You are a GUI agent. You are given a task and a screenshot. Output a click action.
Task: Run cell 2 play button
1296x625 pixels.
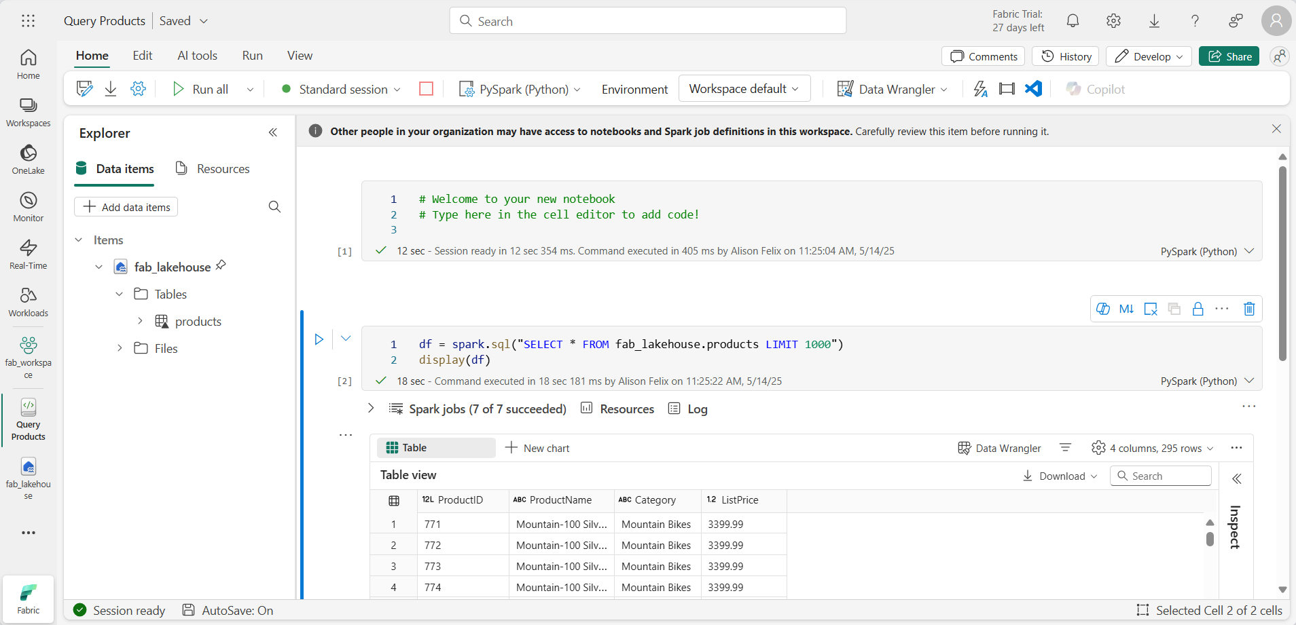coord(319,339)
